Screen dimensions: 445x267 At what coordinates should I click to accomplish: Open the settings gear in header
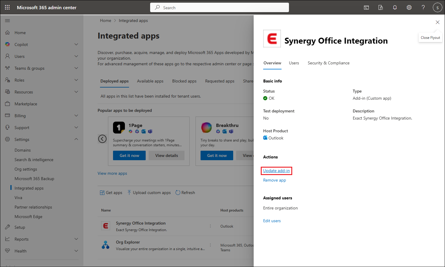[409, 7]
